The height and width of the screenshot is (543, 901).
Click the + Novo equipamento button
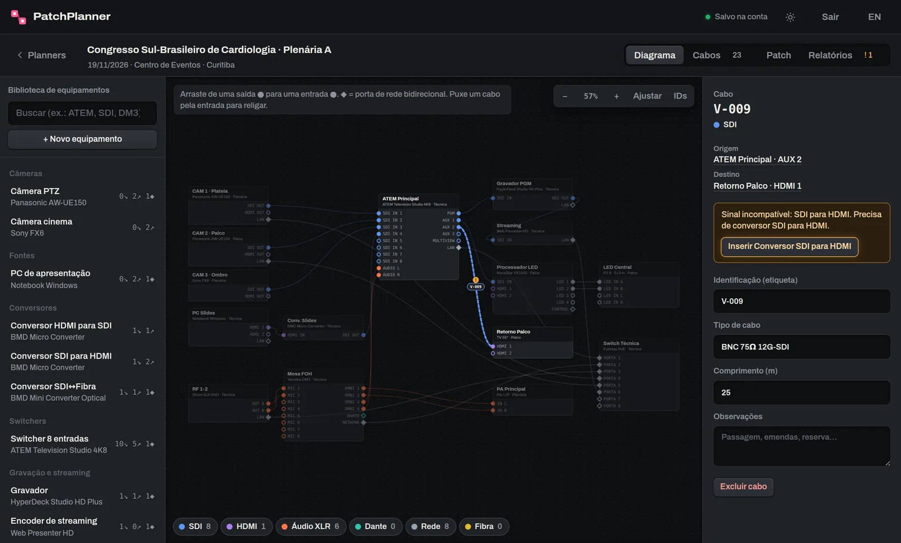pyautogui.click(x=82, y=140)
